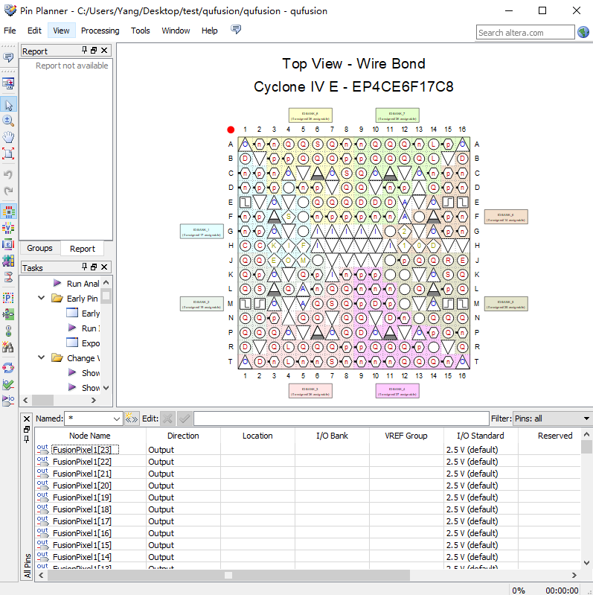Viewport: 593px width, 595px height.
Task: Click the speech-bubble icon at top of left toolbar
Action: [x=8, y=57]
